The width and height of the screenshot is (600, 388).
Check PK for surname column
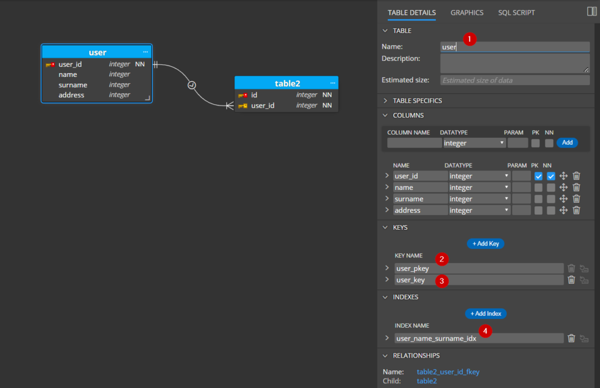click(538, 199)
